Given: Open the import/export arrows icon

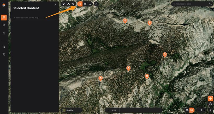Looking at the screenshot, I should [4, 47].
